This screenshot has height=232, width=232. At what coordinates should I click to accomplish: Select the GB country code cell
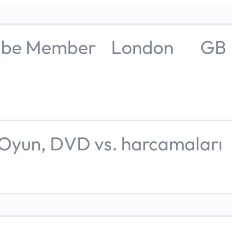click(x=213, y=48)
